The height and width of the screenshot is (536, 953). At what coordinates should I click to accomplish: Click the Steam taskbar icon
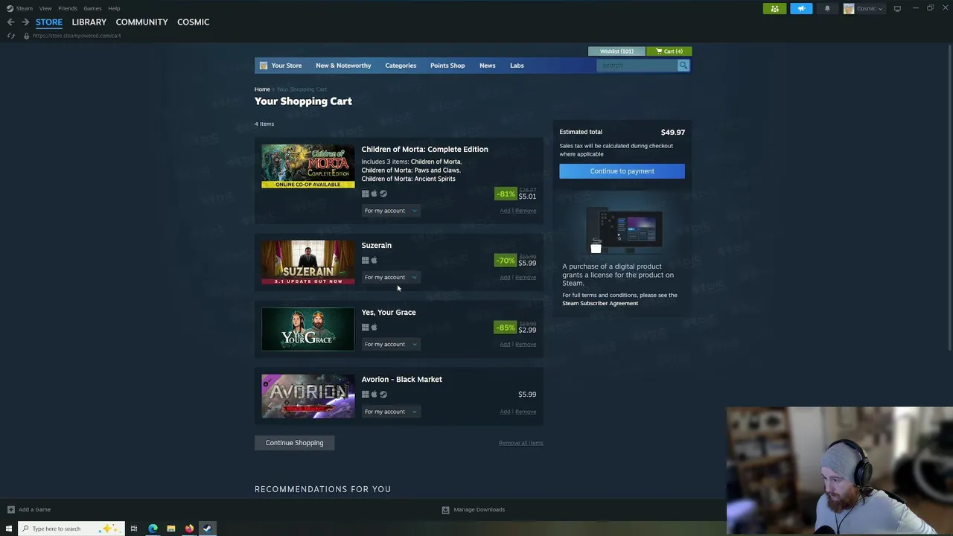tap(207, 529)
